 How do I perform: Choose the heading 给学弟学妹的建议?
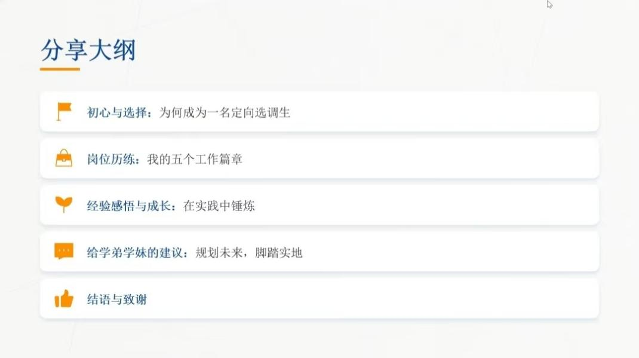(137, 252)
